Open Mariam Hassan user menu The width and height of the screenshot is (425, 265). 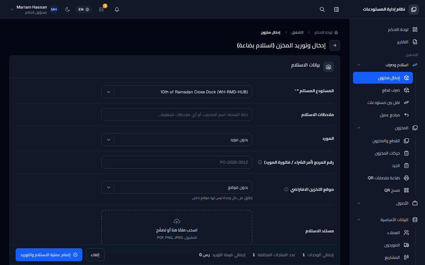[x=32, y=9]
